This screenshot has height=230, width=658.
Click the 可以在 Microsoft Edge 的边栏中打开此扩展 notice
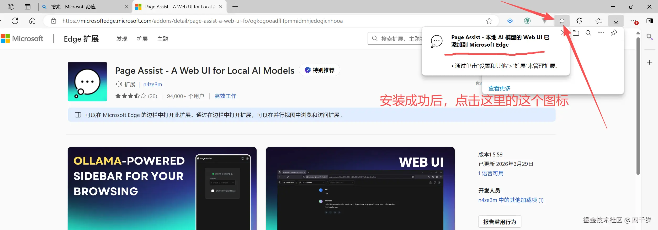311,115
